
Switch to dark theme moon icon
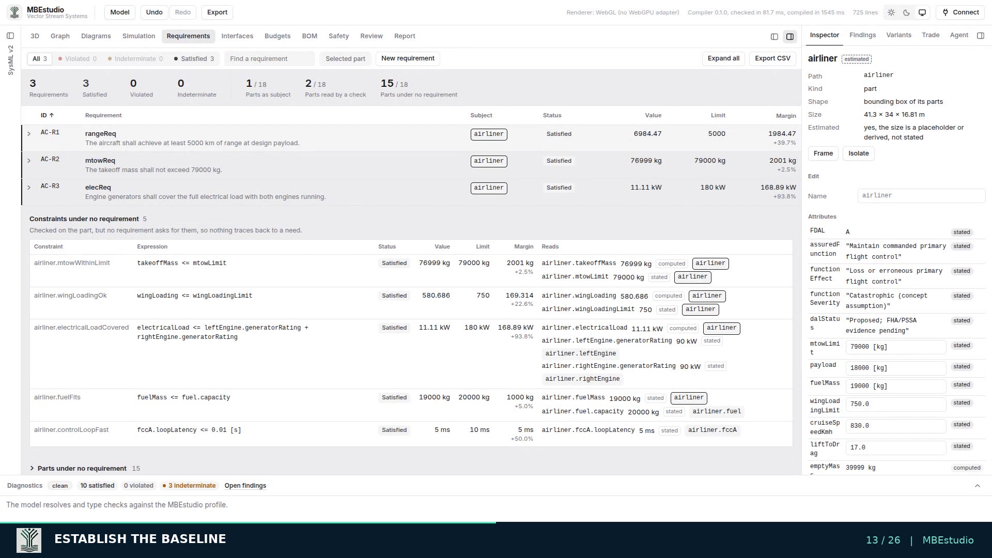pos(906,12)
